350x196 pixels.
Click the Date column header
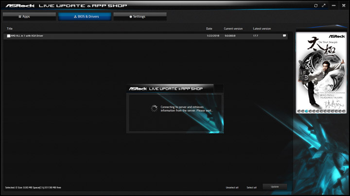[209, 29]
